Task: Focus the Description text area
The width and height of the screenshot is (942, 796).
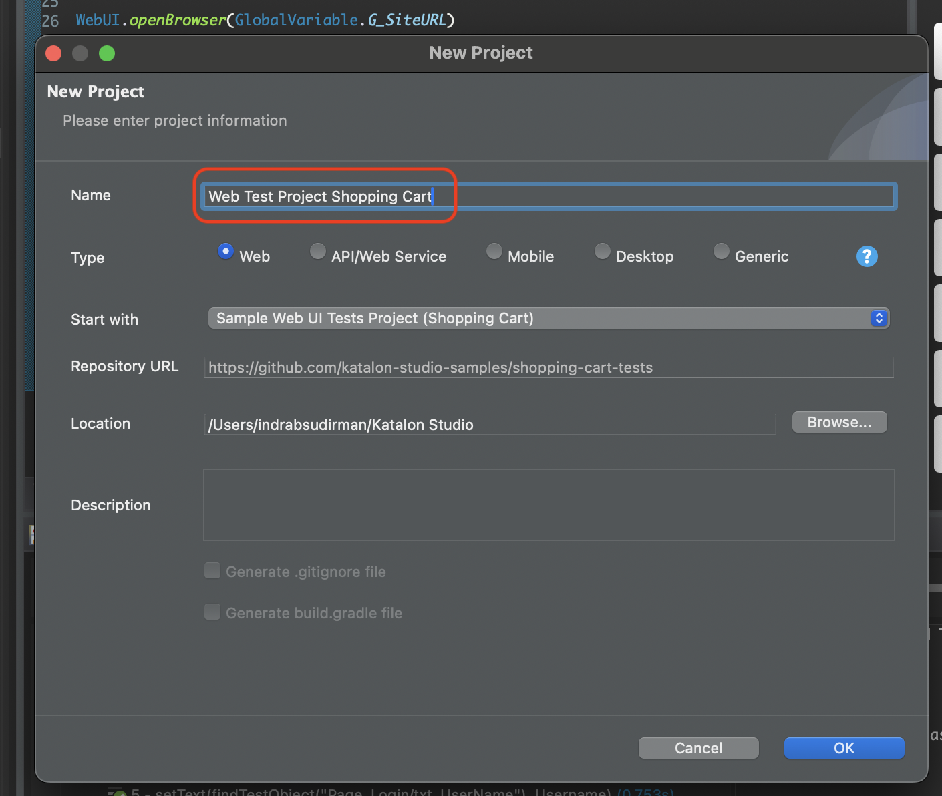Action: (548, 505)
